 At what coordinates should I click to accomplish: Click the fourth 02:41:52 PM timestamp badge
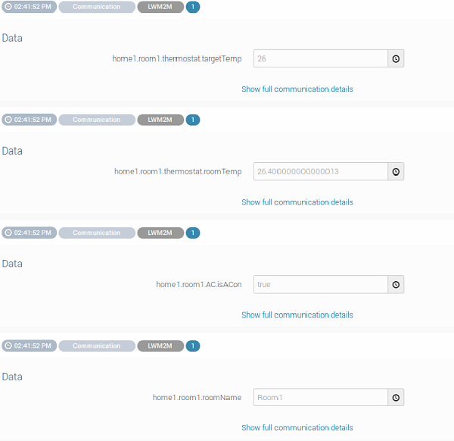(x=29, y=346)
